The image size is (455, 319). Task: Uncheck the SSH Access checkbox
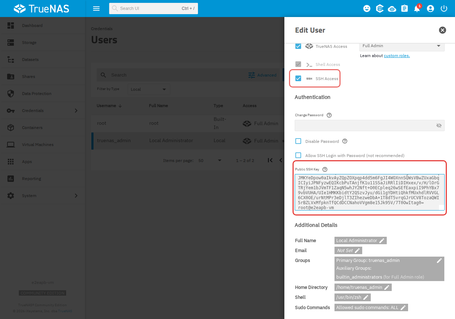(298, 78)
